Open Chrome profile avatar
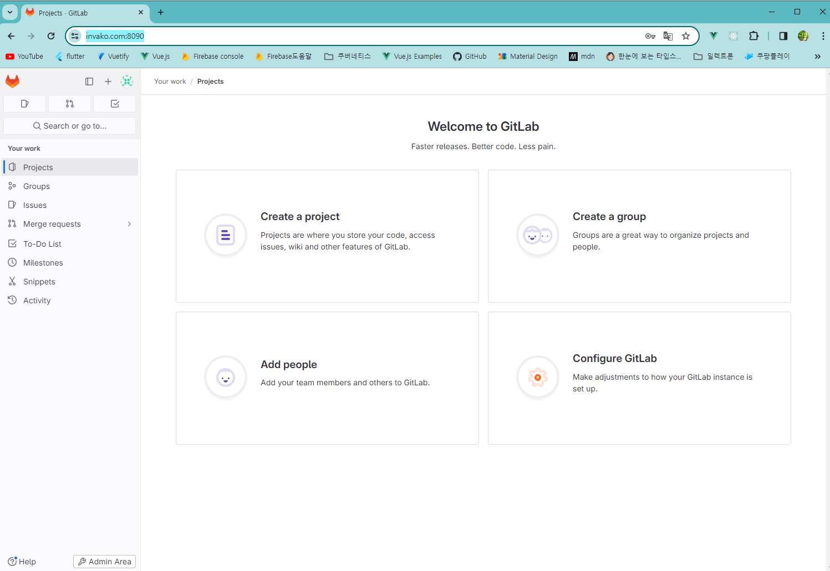830x571 pixels. coord(803,36)
